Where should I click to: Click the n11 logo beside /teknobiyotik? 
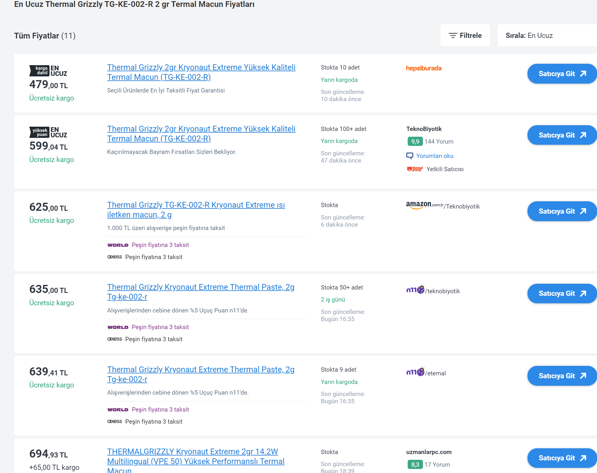coord(415,290)
